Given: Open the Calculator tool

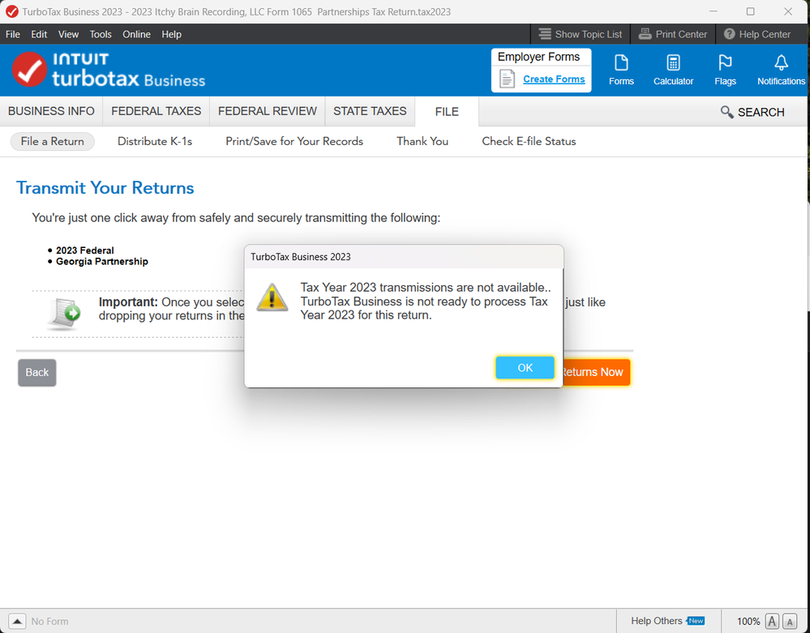Looking at the screenshot, I should click(x=673, y=69).
